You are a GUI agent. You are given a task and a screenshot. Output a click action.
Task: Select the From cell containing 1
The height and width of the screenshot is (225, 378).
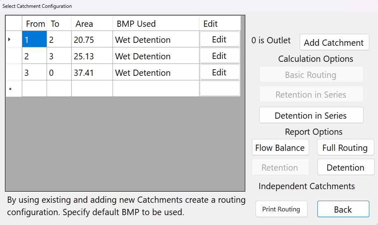click(x=35, y=40)
